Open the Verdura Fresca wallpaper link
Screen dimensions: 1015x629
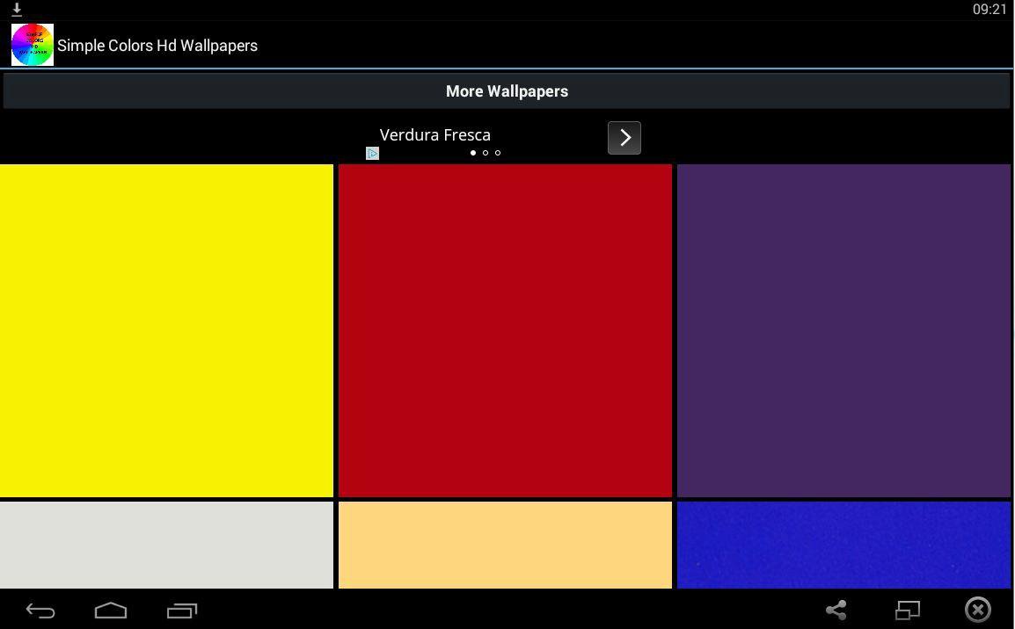[x=434, y=134]
